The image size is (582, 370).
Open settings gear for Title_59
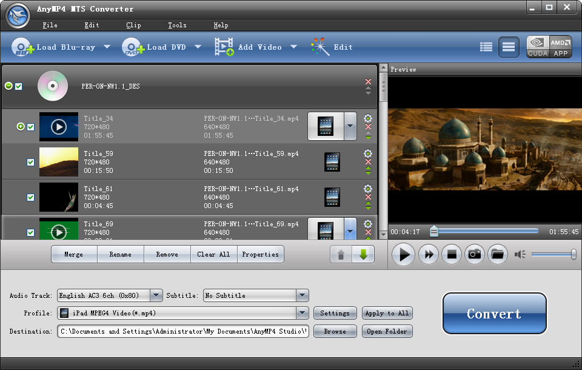click(368, 153)
